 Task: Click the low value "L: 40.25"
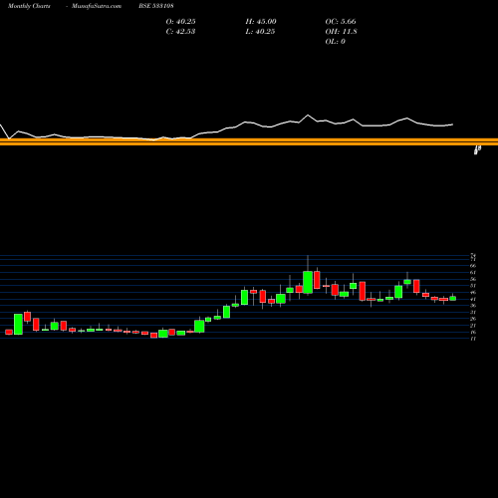point(260,32)
